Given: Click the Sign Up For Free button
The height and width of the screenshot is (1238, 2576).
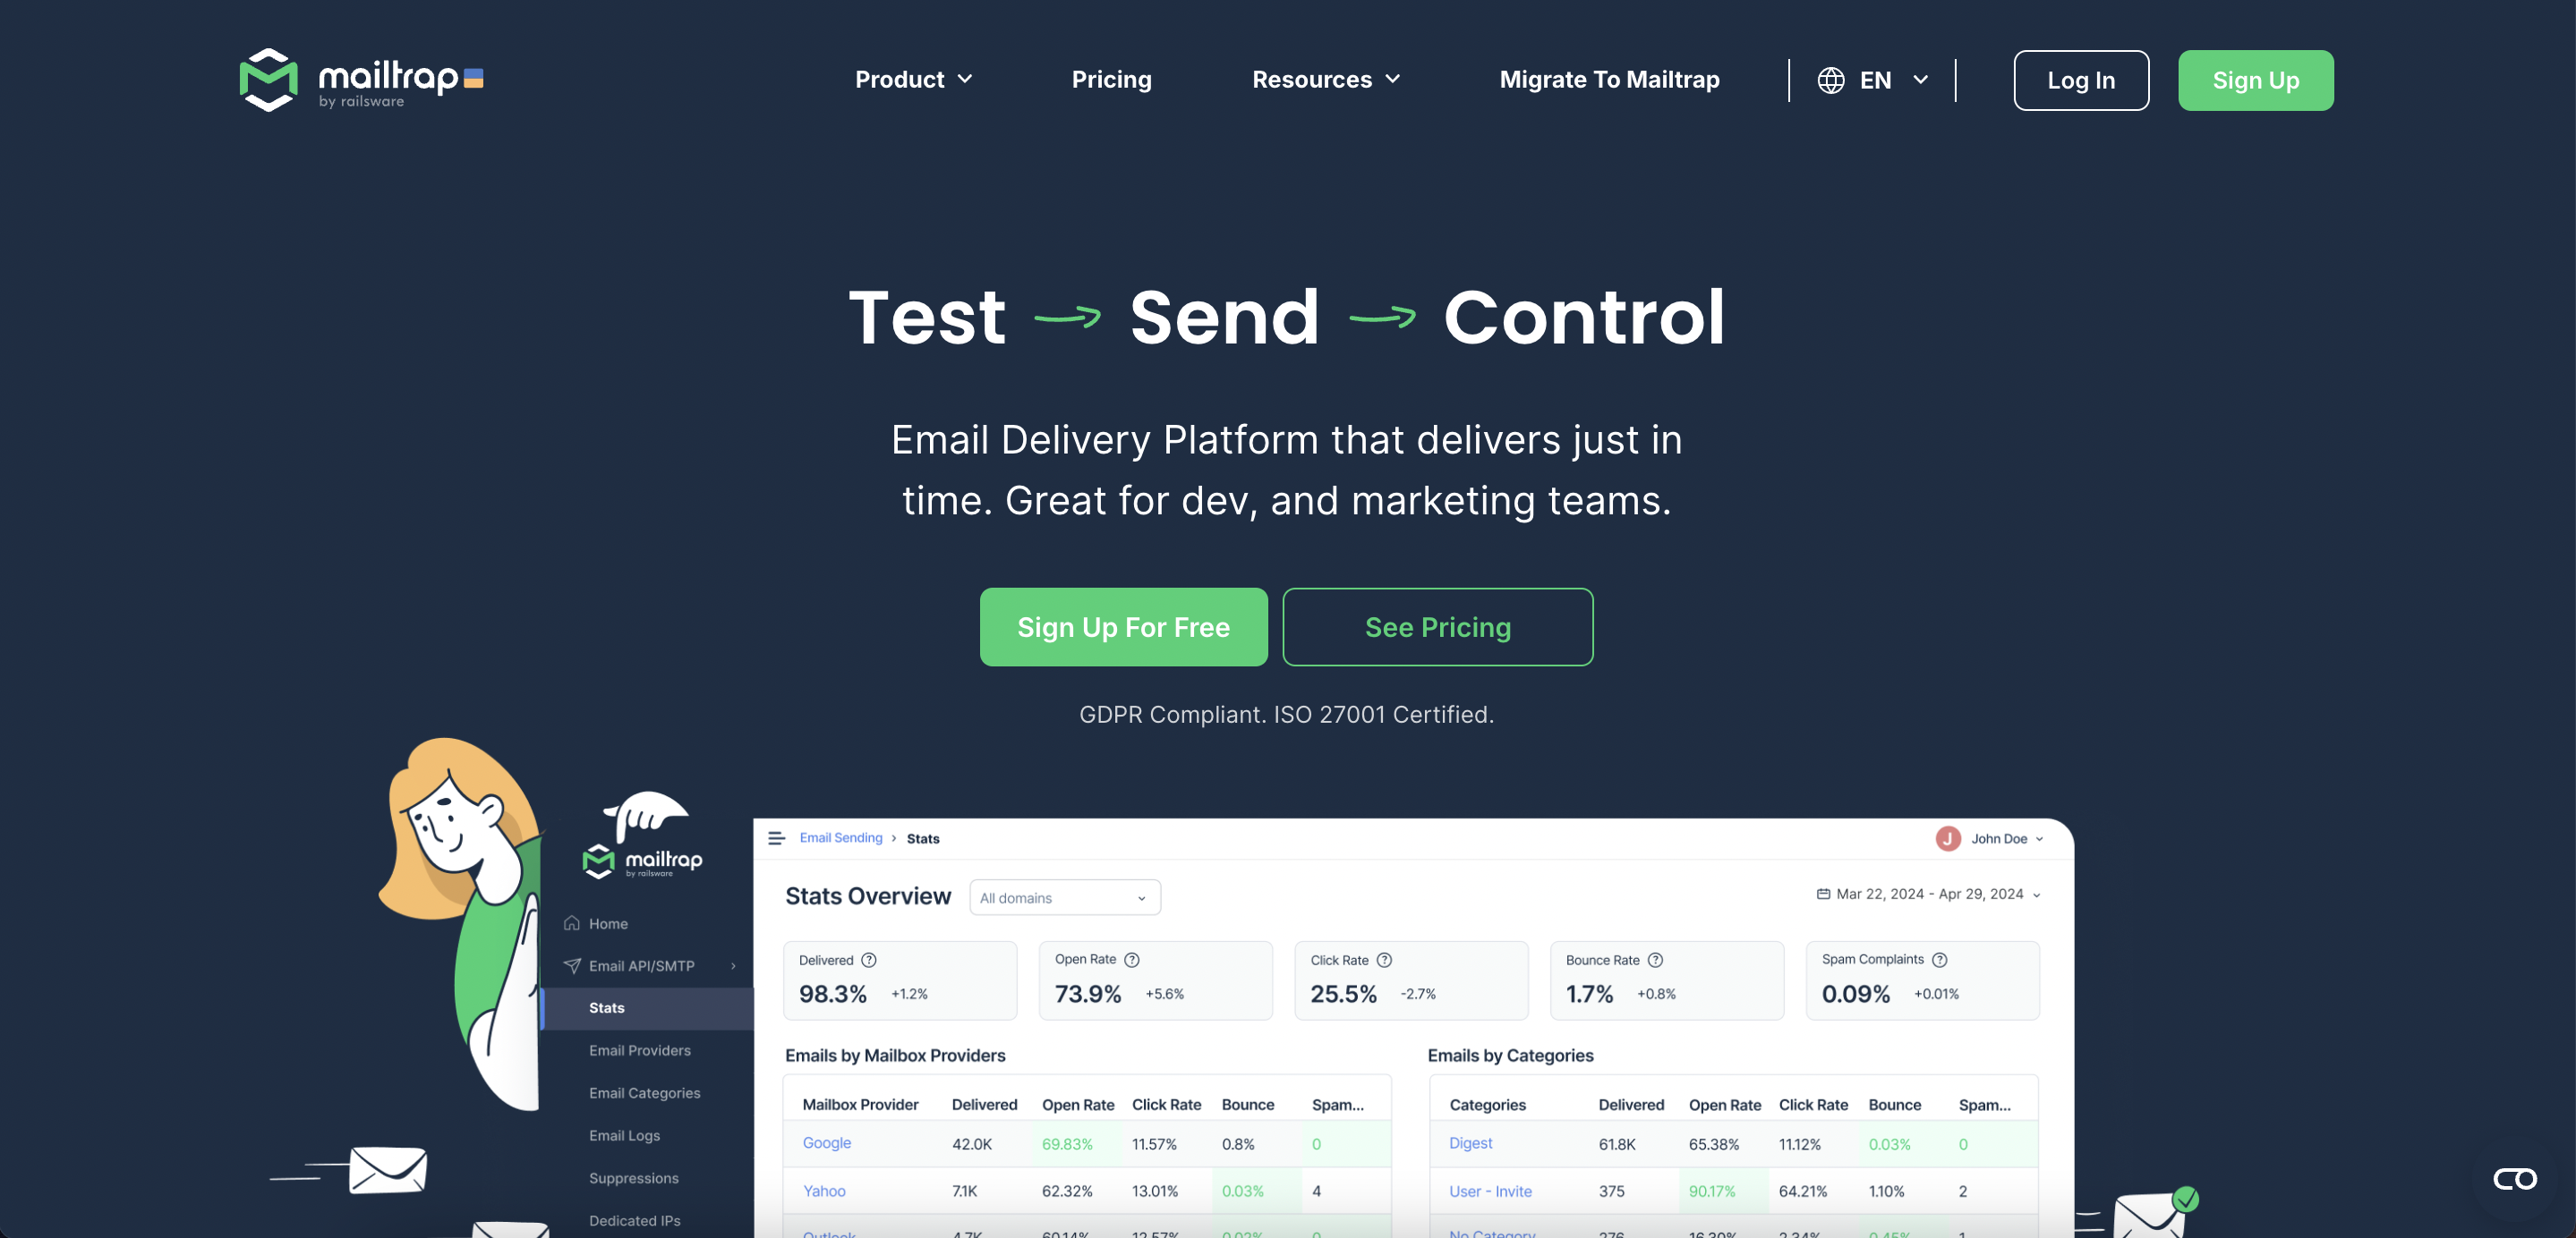Looking at the screenshot, I should point(1123,627).
